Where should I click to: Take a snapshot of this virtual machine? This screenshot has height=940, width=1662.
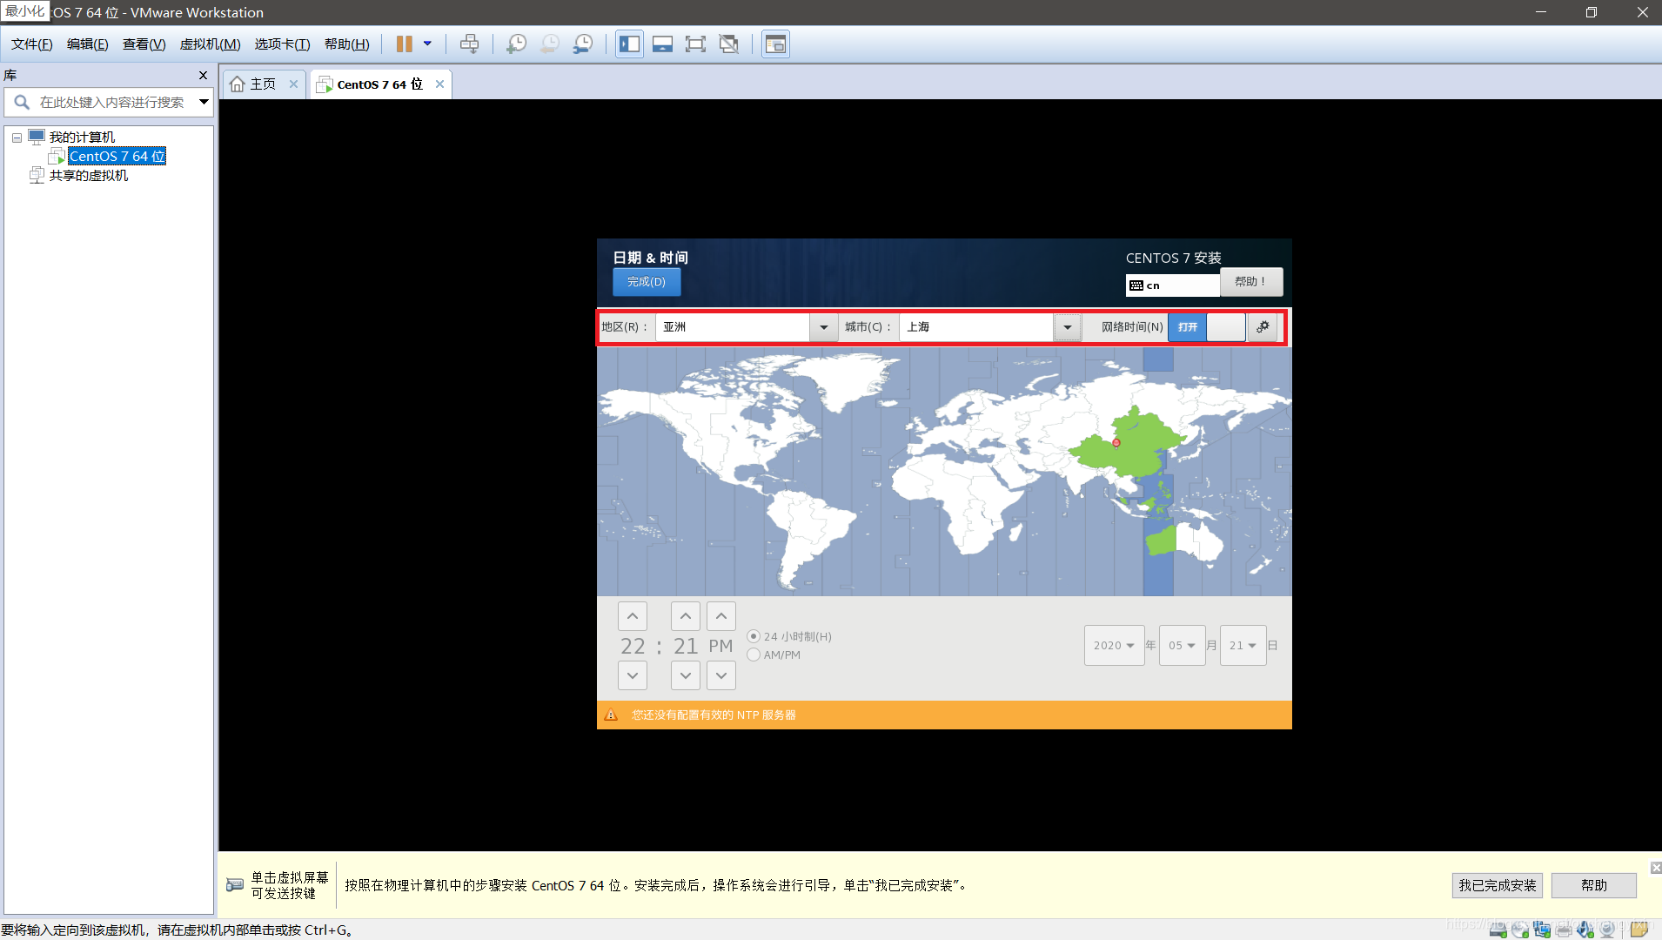[516, 44]
